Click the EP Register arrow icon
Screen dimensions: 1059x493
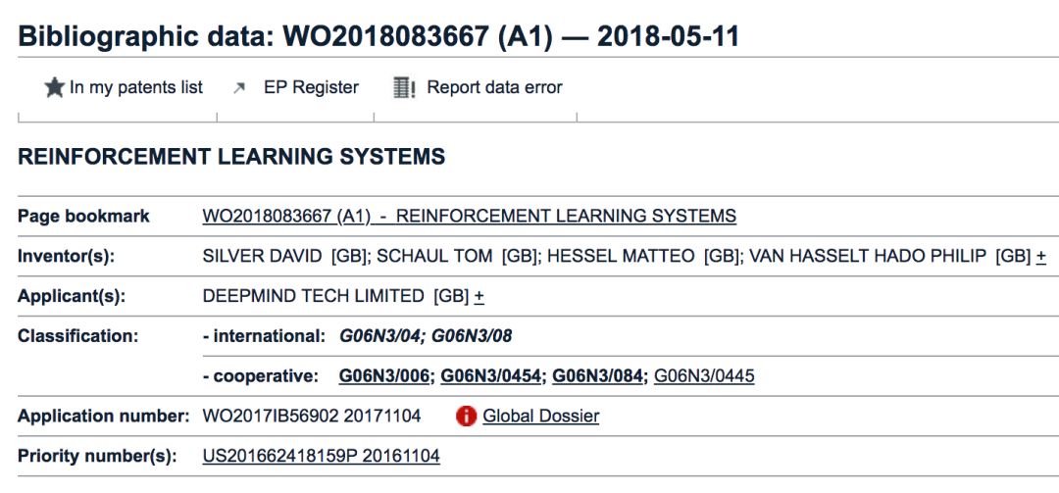click(238, 88)
